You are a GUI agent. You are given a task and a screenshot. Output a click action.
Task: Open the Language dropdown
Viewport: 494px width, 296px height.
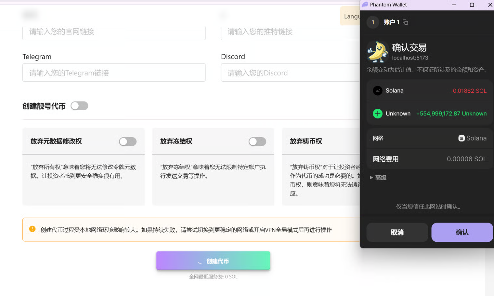click(x=350, y=16)
